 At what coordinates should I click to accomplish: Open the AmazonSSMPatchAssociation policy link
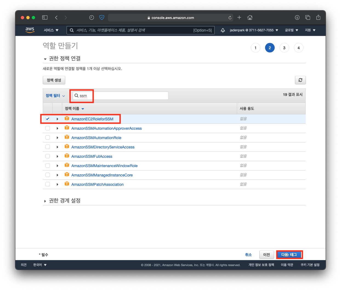[98, 184]
